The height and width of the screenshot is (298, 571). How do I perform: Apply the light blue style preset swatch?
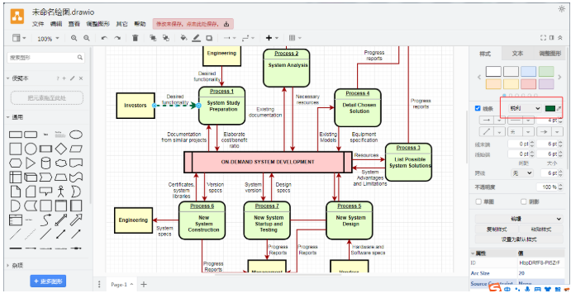[x=528, y=71]
